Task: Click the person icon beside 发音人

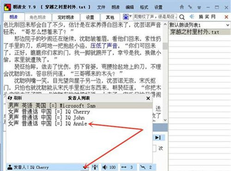Action: point(10,167)
